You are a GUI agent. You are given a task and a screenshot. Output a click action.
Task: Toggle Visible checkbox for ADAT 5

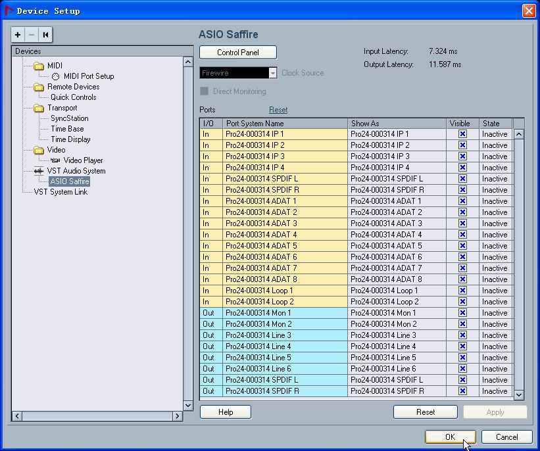(462, 246)
